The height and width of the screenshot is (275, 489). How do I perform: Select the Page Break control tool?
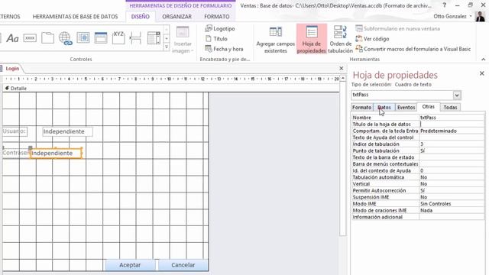click(x=136, y=38)
